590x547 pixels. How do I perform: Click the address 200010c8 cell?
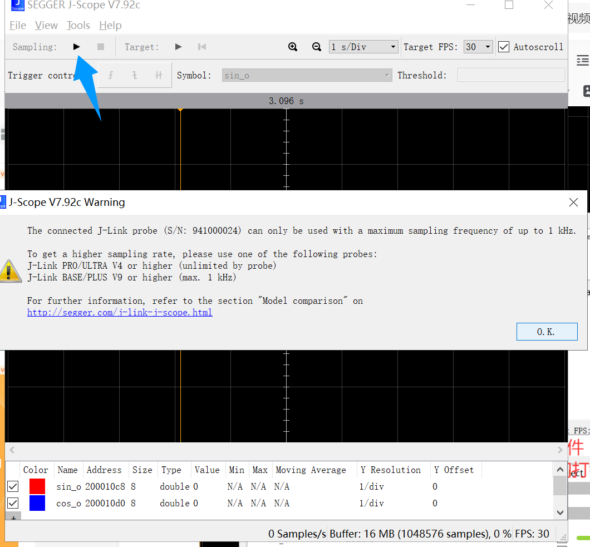(105, 486)
